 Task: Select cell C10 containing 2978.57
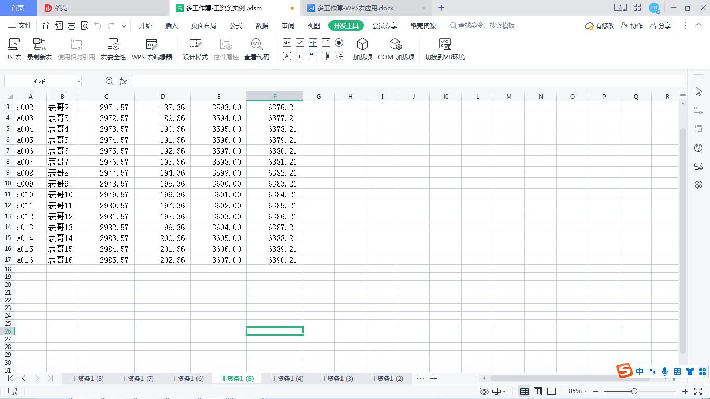pyautogui.click(x=106, y=183)
